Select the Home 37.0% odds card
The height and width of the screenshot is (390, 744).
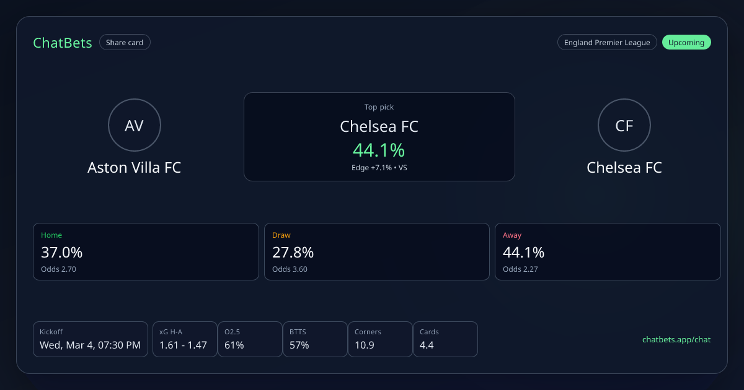[146, 251]
